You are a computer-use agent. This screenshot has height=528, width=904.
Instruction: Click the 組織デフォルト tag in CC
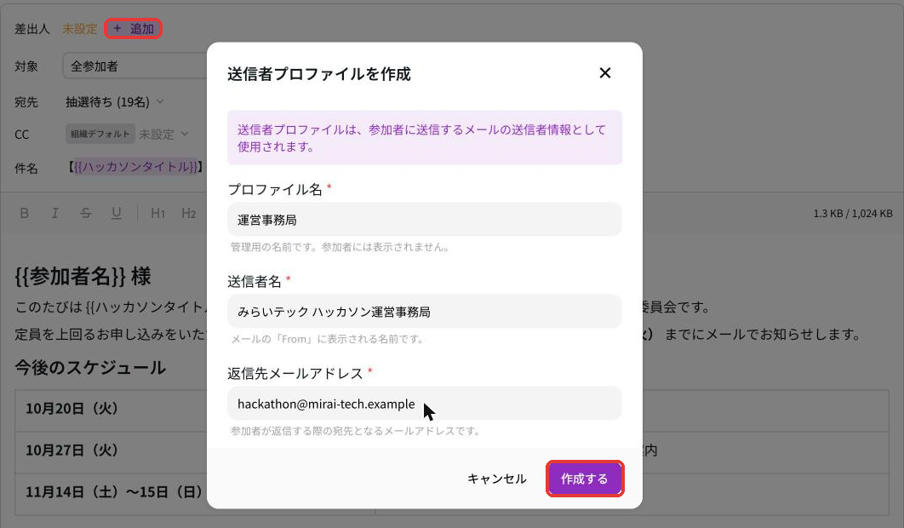point(100,134)
